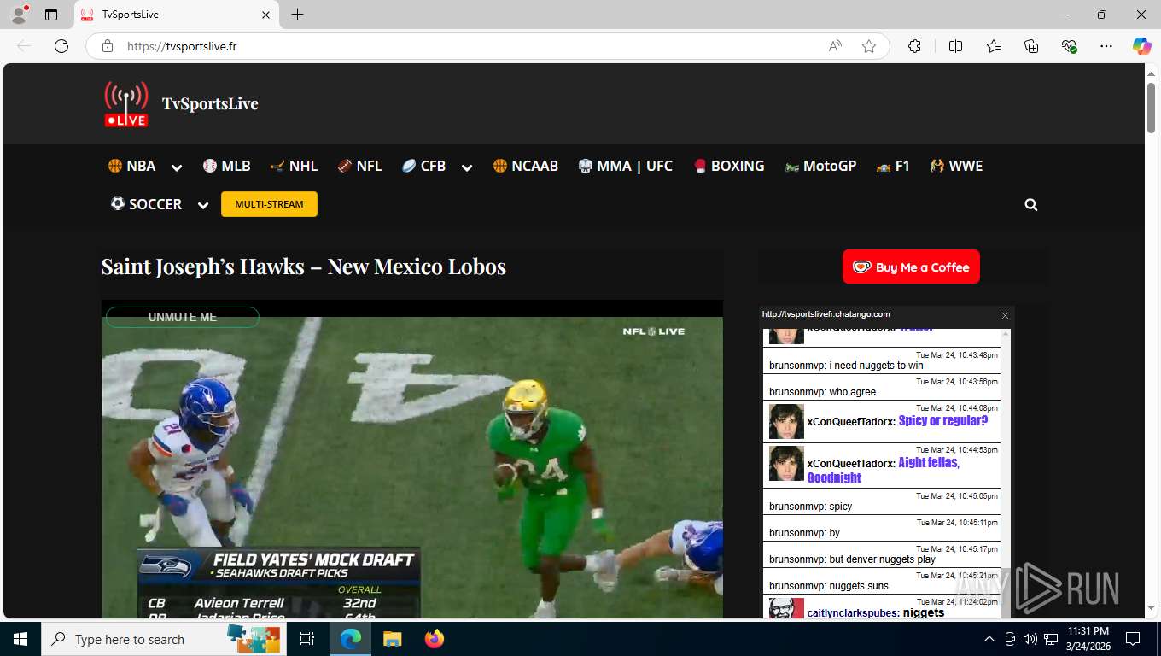The height and width of the screenshot is (656, 1161).
Task: Open CFB menu item
Action: click(x=424, y=166)
